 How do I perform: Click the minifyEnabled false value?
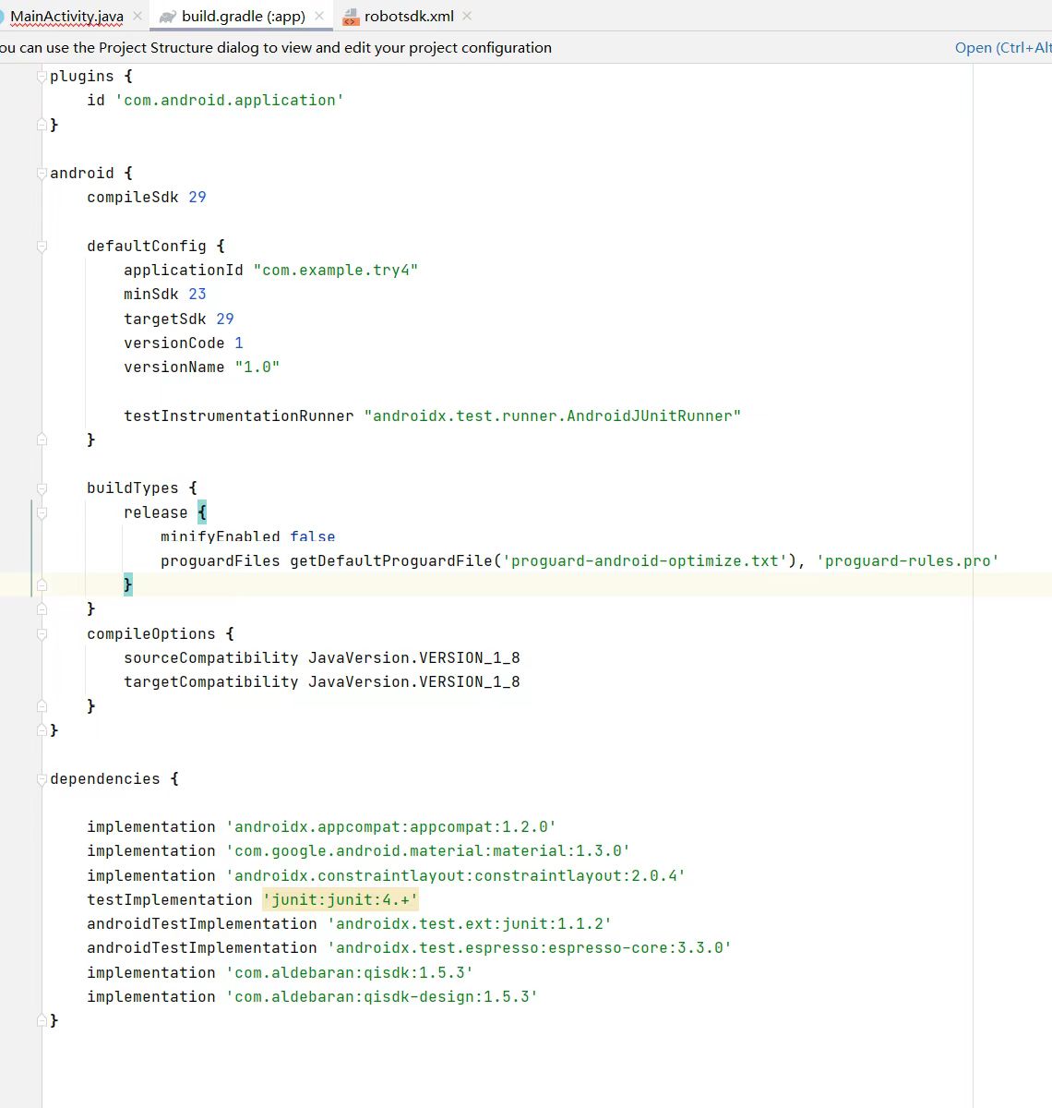313,536
